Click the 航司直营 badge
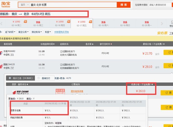This screenshot has height=127, width=173. [x=60, y=92]
